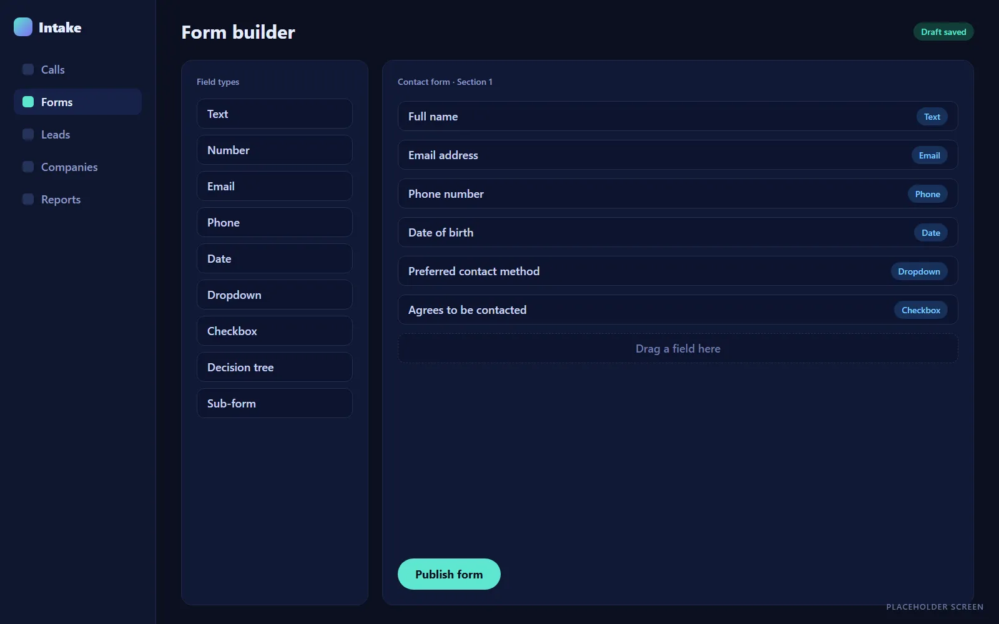Go to the Forms page label
Viewport: 999px width, 624px height.
pyautogui.click(x=57, y=102)
